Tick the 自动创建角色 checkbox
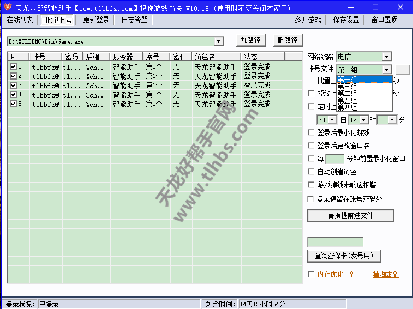Screen dimensions: 413x309 [x=311, y=172]
